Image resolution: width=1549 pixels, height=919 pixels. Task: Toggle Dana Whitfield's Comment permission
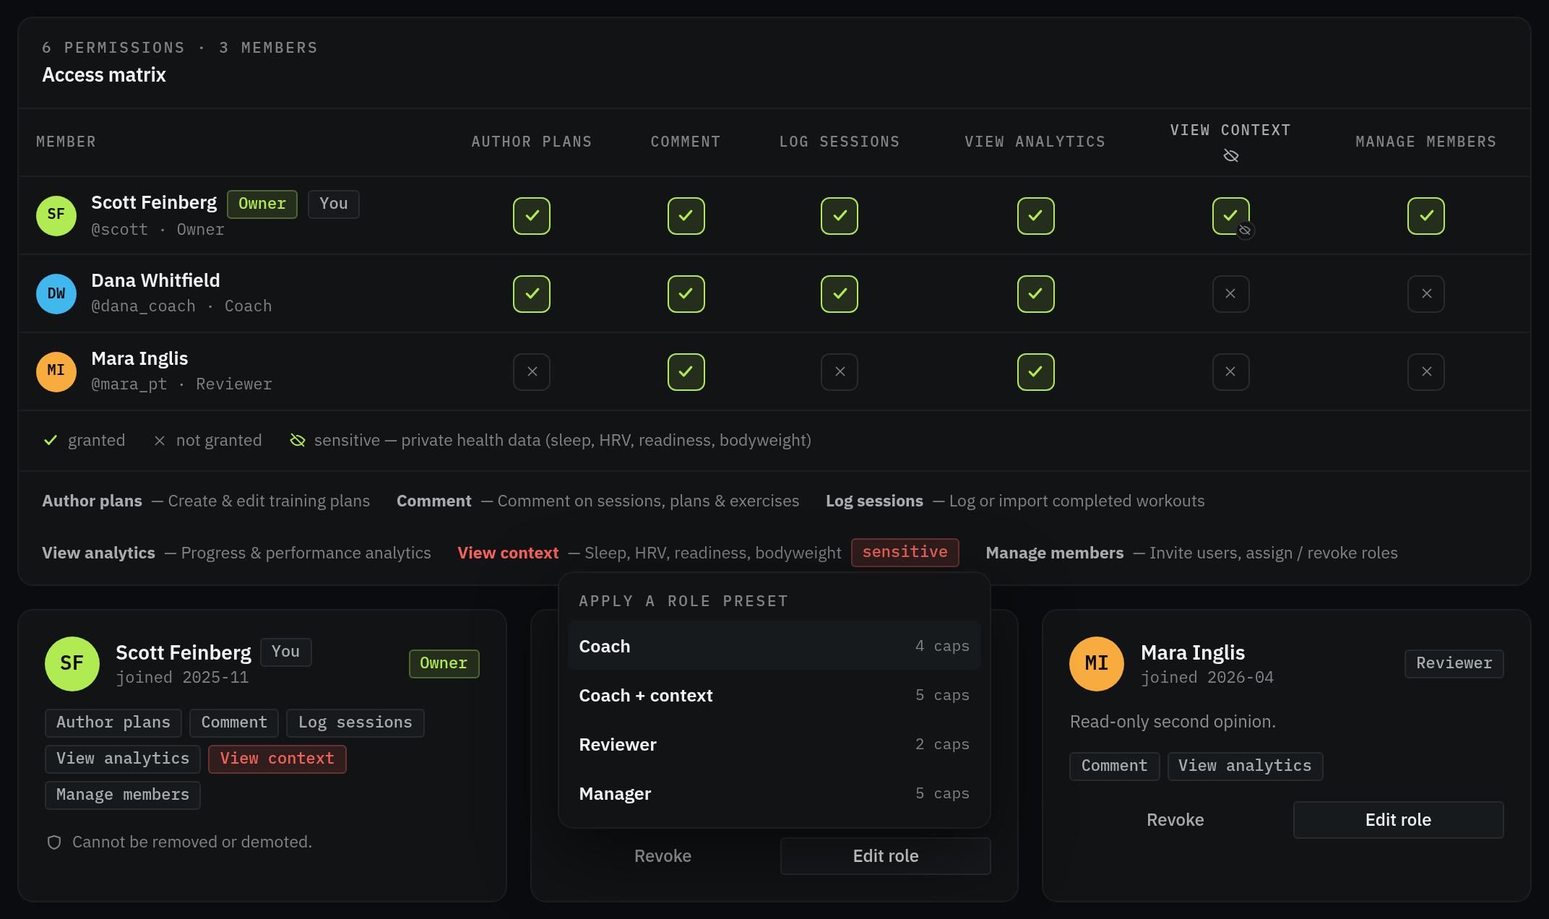[686, 293]
